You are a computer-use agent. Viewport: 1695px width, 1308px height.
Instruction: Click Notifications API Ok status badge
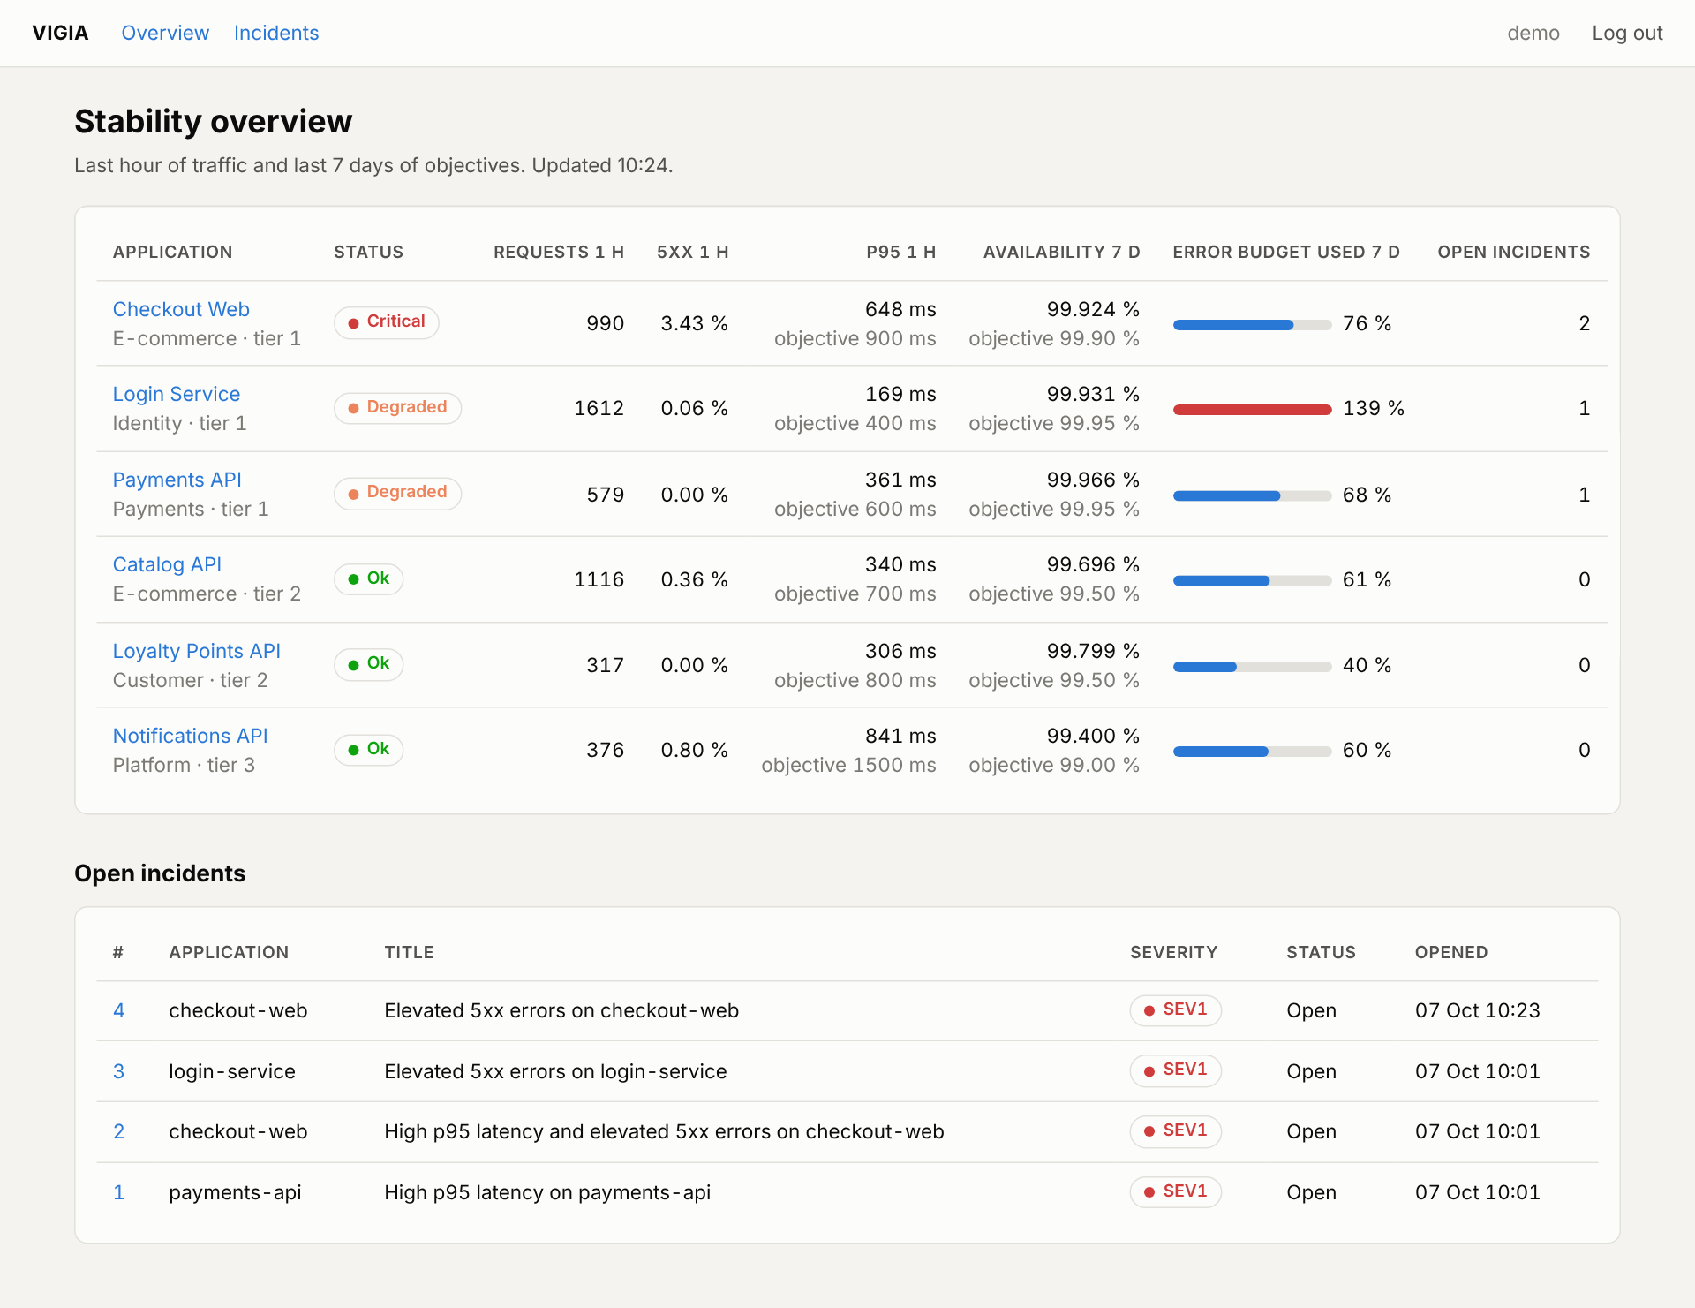(x=369, y=750)
